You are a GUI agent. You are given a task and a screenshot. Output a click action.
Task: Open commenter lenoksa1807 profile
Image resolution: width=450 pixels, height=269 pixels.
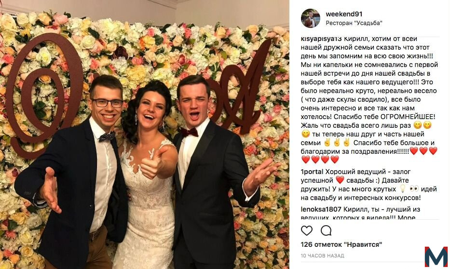tap(321, 209)
